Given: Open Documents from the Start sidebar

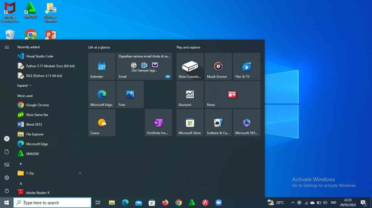Looking at the screenshot, I should 7,152.
